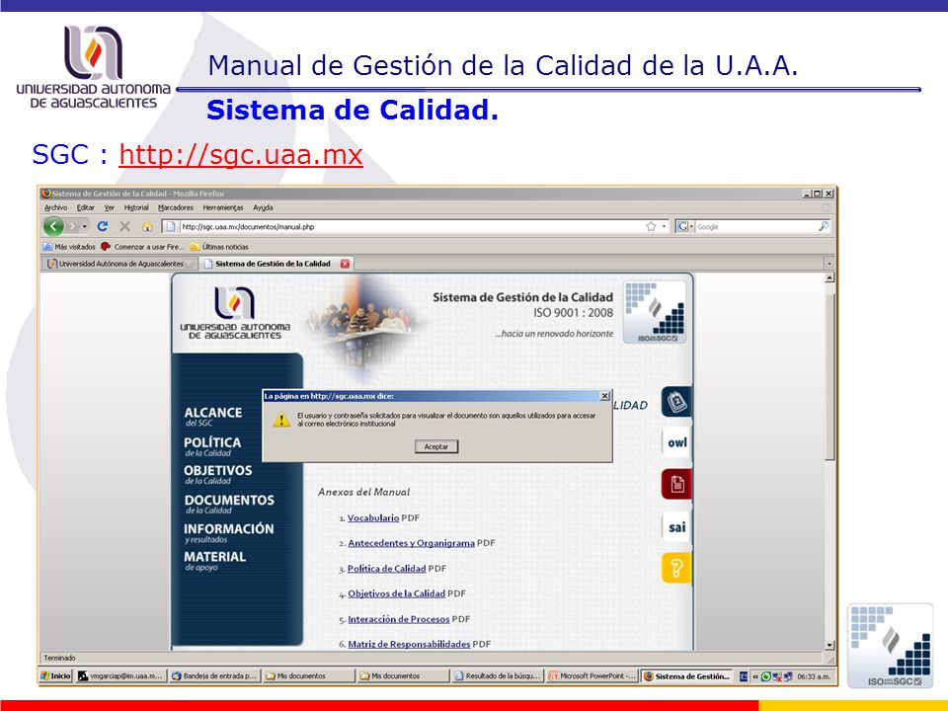Open the Marcadores menu
Screen dimensions: 948x711
pyautogui.click(x=176, y=207)
